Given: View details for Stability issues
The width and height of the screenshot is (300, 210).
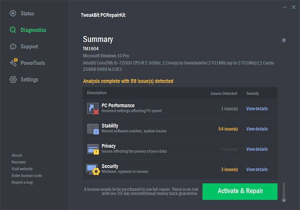Looking at the screenshot, I should point(257,129).
